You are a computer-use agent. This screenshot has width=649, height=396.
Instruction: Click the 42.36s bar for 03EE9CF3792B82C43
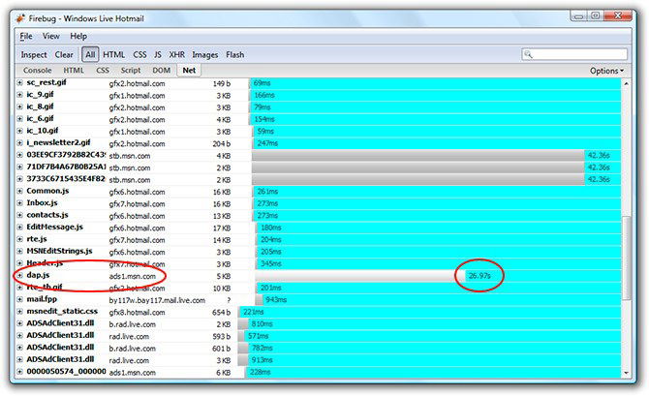pyautogui.click(x=418, y=155)
